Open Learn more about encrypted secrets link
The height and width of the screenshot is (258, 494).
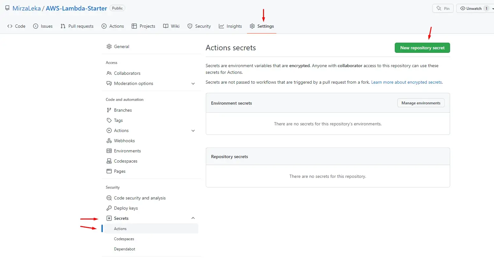click(x=407, y=82)
